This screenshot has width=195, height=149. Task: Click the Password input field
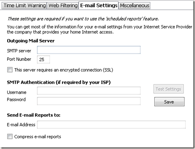89,101
